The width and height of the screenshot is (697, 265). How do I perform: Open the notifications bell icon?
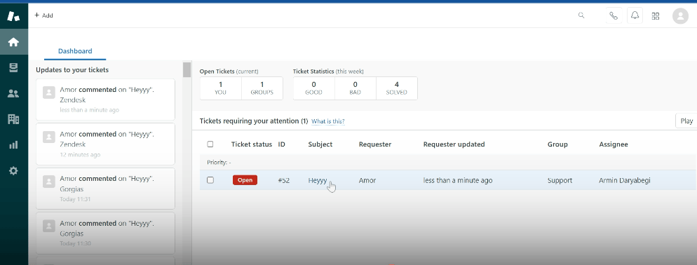click(x=635, y=16)
